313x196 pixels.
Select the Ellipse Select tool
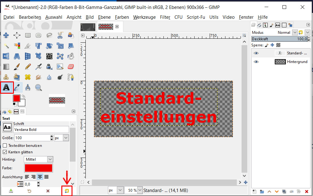(38, 36)
